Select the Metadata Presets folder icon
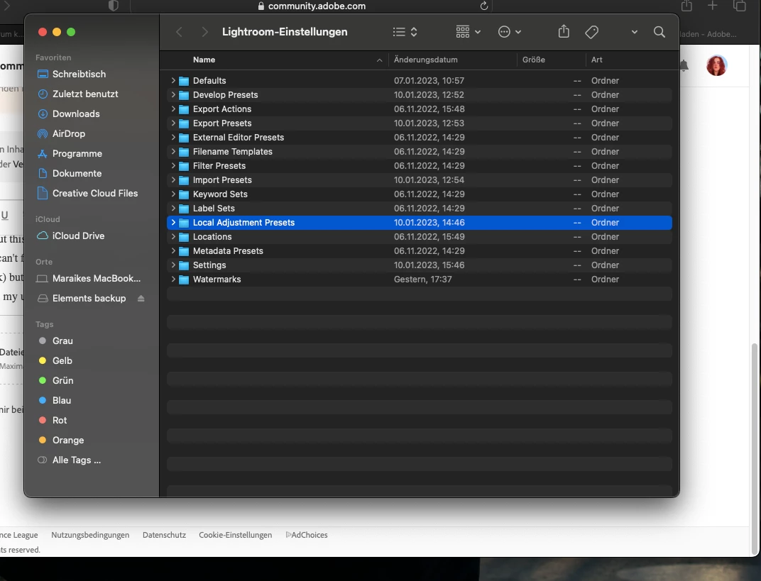This screenshot has height=581, width=761. (x=183, y=250)
